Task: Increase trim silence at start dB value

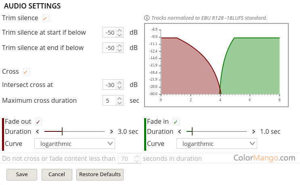Action: [x=119, y=30]
